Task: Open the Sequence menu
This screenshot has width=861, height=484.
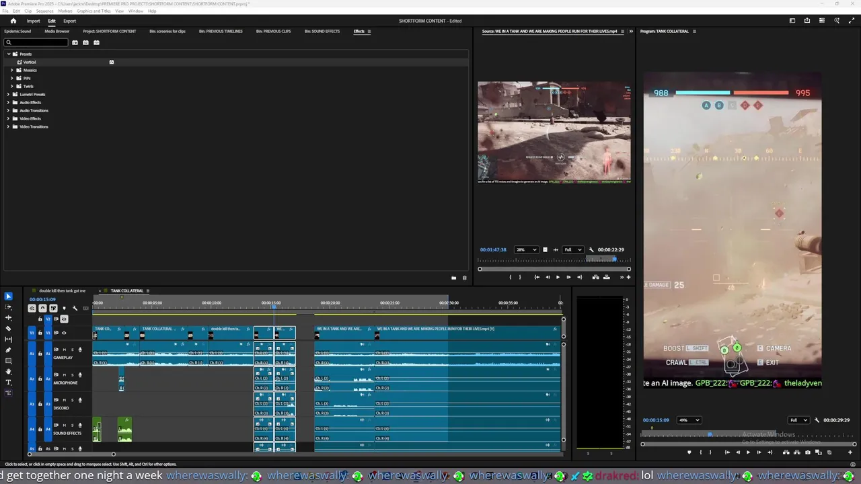Action: (x=45, y=11)
